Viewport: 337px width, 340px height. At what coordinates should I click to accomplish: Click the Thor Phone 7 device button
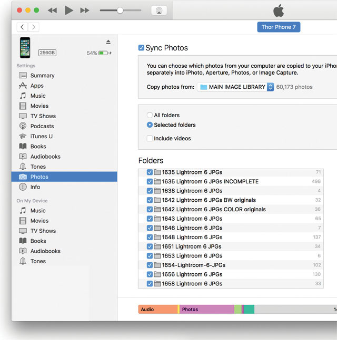[279, 27]
